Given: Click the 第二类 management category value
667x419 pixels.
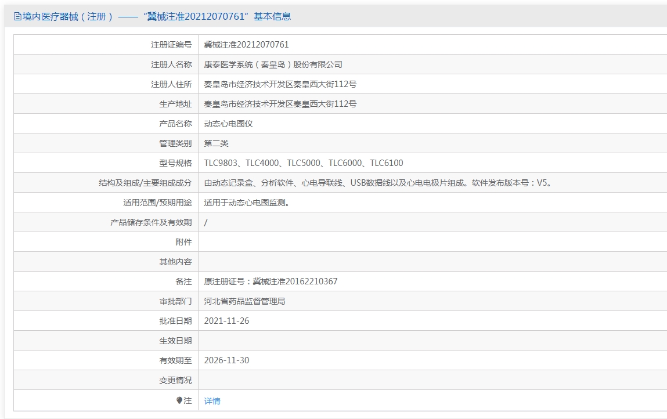Looking at the screenshot, I should click(216, 143).
